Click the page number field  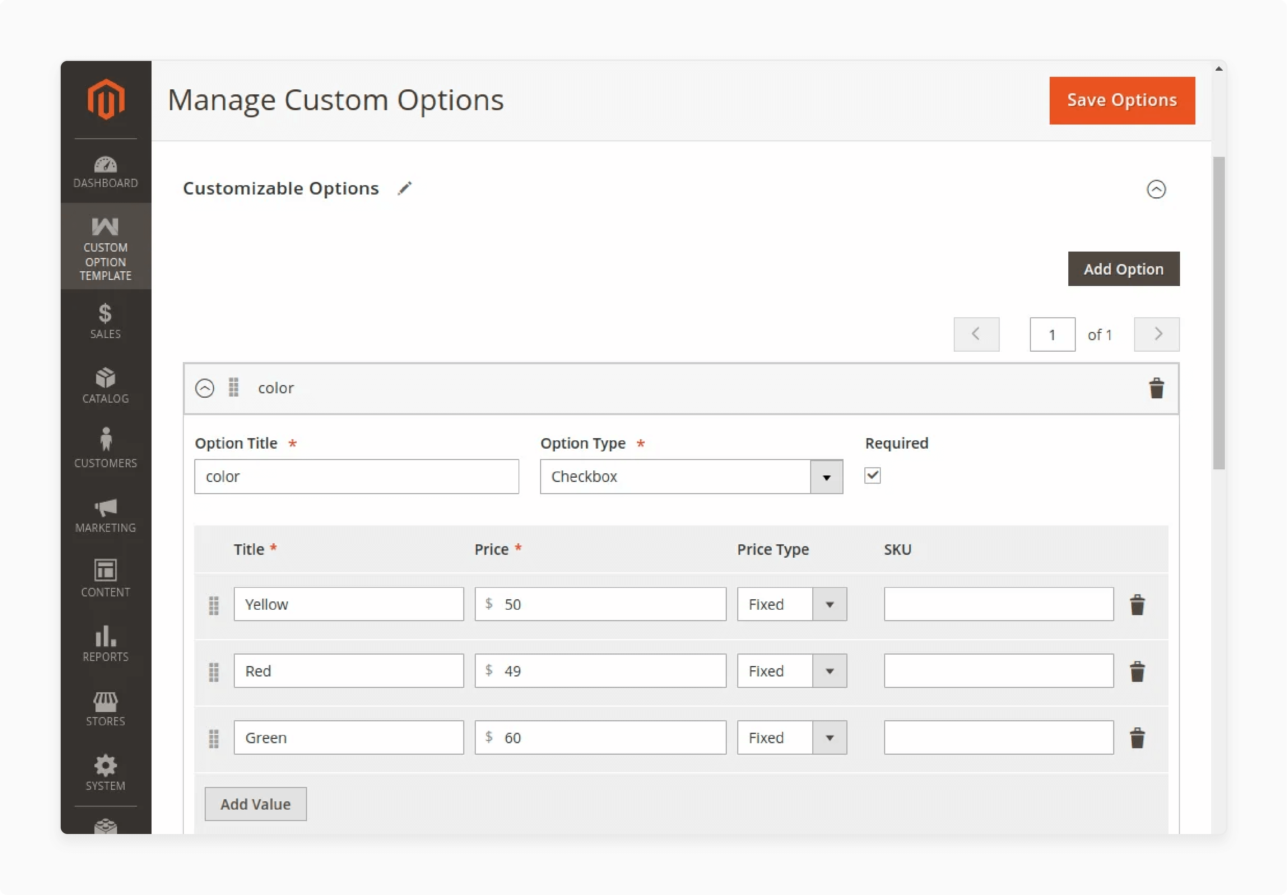coord(1053,334)
